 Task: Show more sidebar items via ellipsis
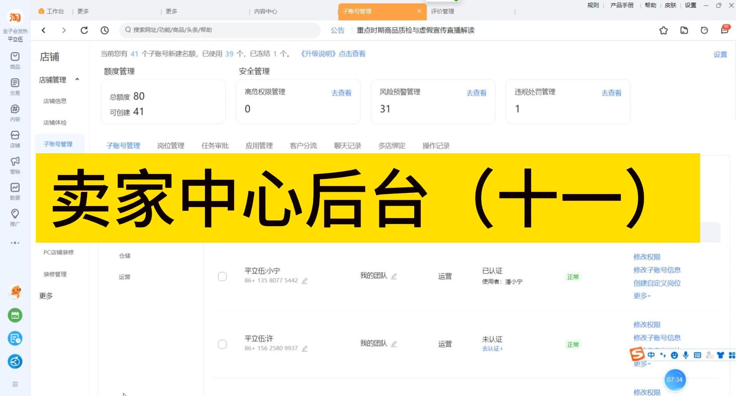pyautogui.click(x=15, y=243)
